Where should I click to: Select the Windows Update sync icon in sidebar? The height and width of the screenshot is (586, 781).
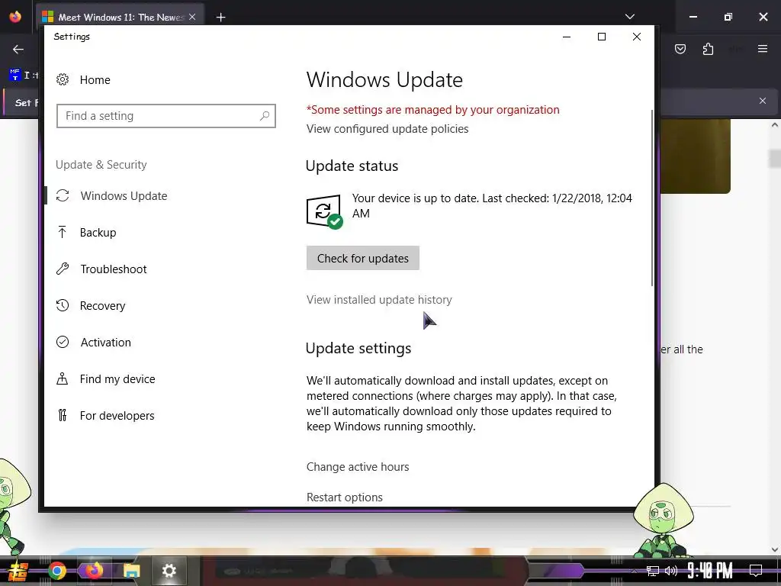(x=63, y=196)
